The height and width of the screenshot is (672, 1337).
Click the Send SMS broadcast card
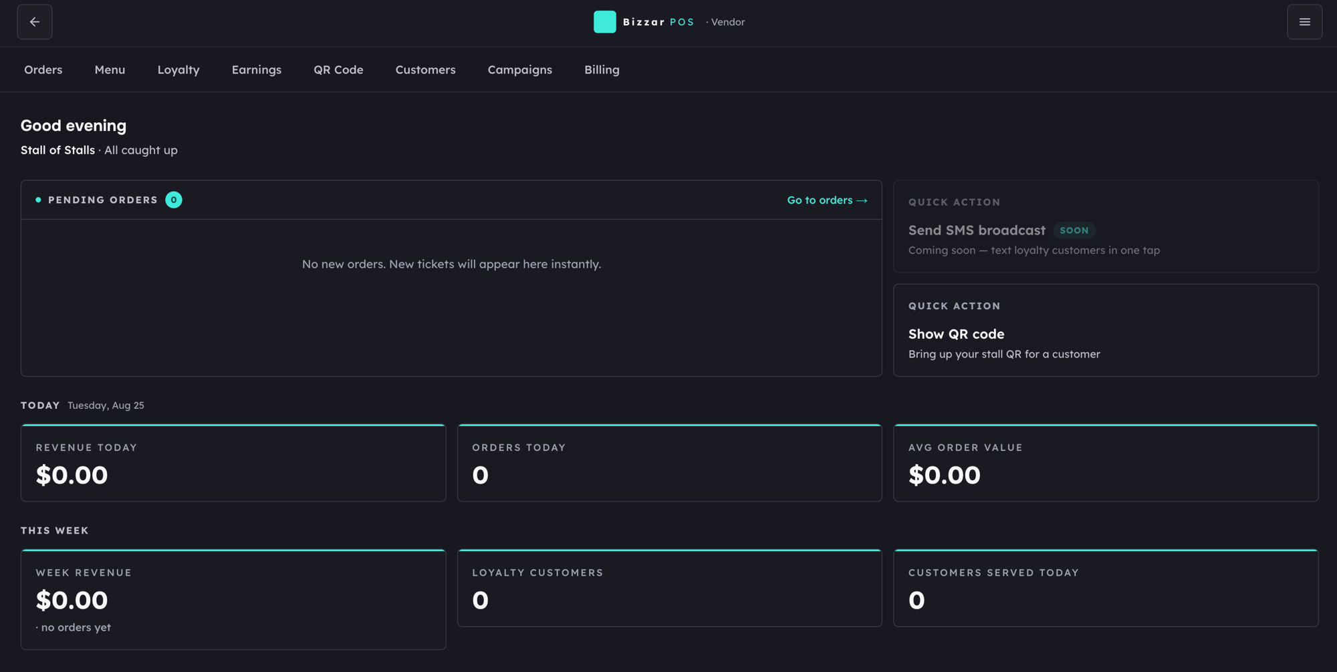(1106, 226)
